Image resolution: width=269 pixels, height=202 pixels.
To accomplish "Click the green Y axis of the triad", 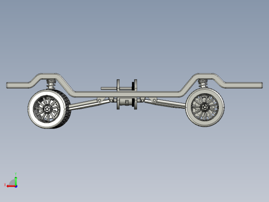I will point(16,181).
